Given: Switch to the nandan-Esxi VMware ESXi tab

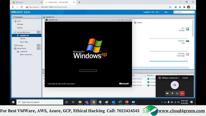Looking at the screenshot, I should point(60,2).
